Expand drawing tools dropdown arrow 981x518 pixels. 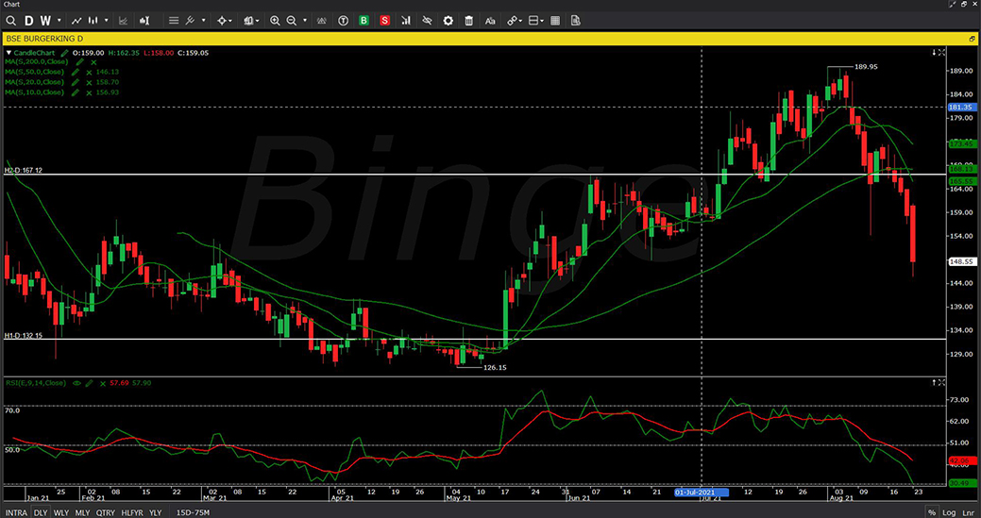click(x=203, y=21)
